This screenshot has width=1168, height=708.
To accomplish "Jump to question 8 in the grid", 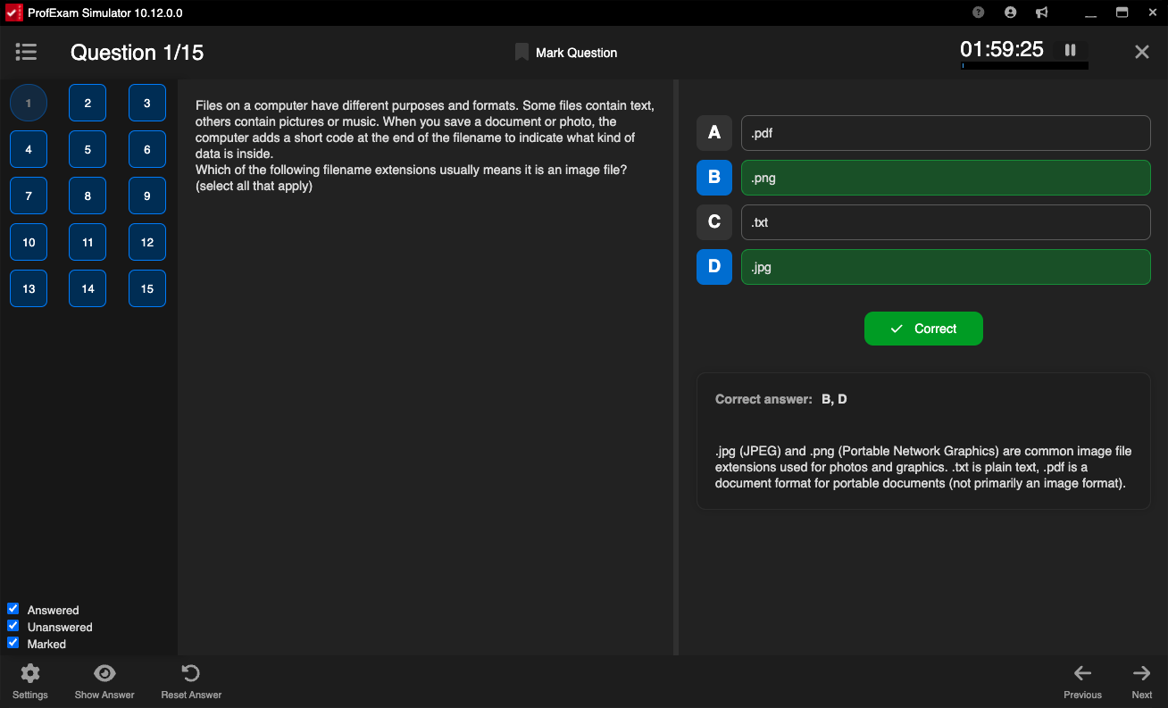I will [x=88, y=196].
